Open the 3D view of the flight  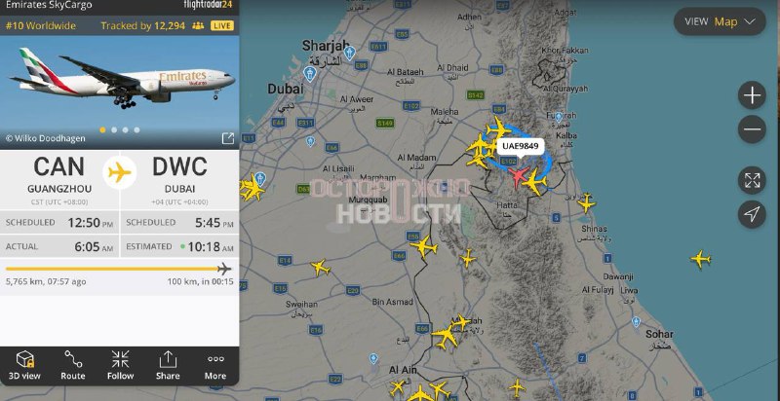click(24, 365)
